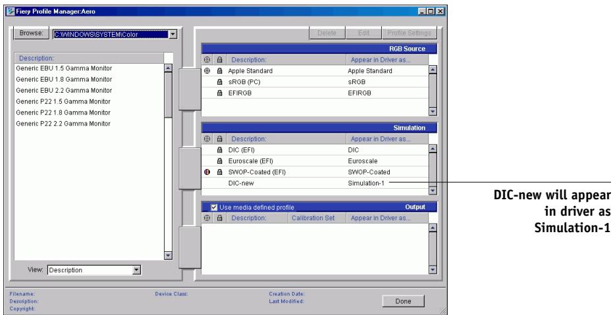
Task: Click the Done button
Action: 403,301
